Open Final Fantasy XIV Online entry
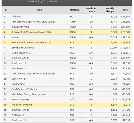The width and height of the screenshot is (134, 123). 24,89
